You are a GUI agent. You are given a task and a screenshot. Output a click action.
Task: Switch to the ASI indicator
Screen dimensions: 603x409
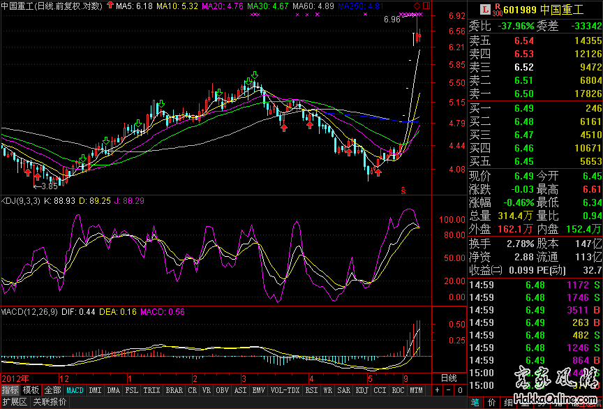240,390
